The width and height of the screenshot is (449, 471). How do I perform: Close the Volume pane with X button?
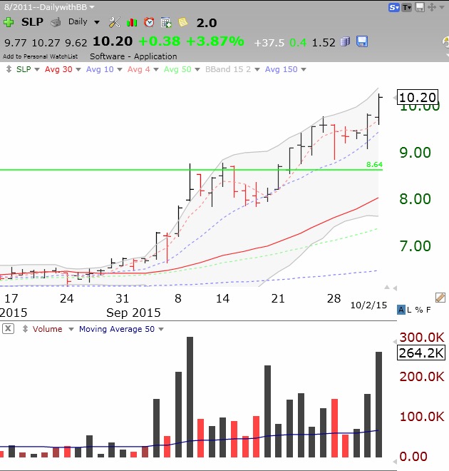click(x=8, y=329)
